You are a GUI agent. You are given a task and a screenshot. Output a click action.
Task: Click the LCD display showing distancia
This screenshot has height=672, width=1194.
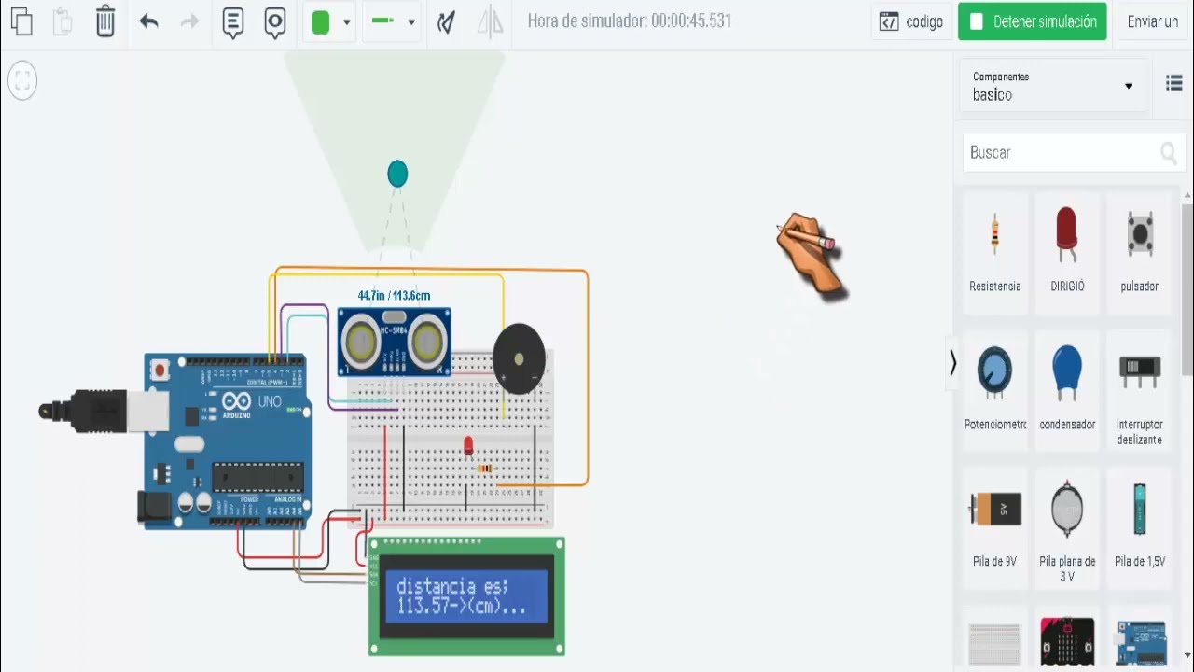[x=466, y=595]
